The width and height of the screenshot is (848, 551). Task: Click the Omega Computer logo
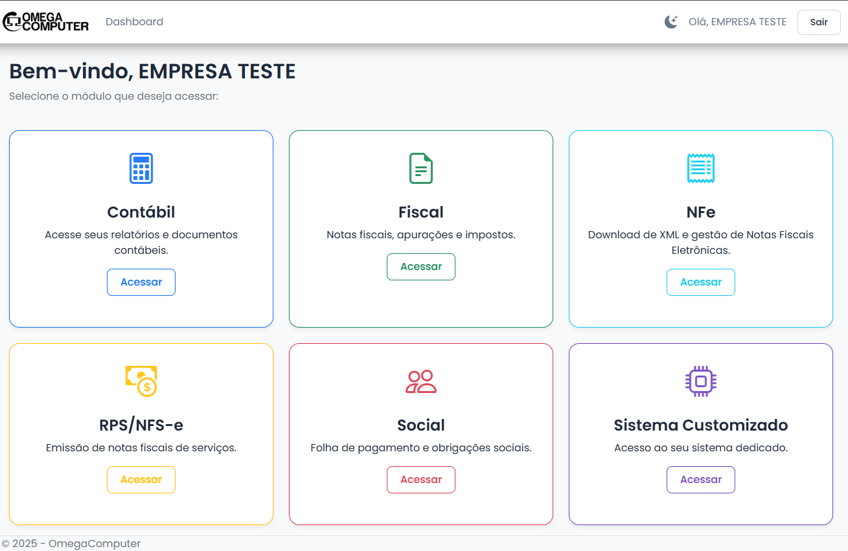[x=46, y=22]
